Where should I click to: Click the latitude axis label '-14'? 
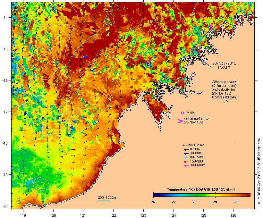(x=5, y=17)
